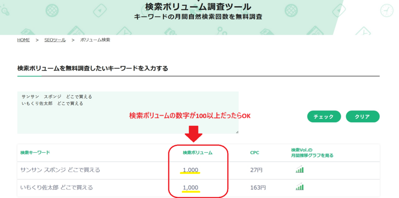Click the 1,000 volume for サンサン スポンジ
This screenshot has width=399, height=198.
click(191, 170)
